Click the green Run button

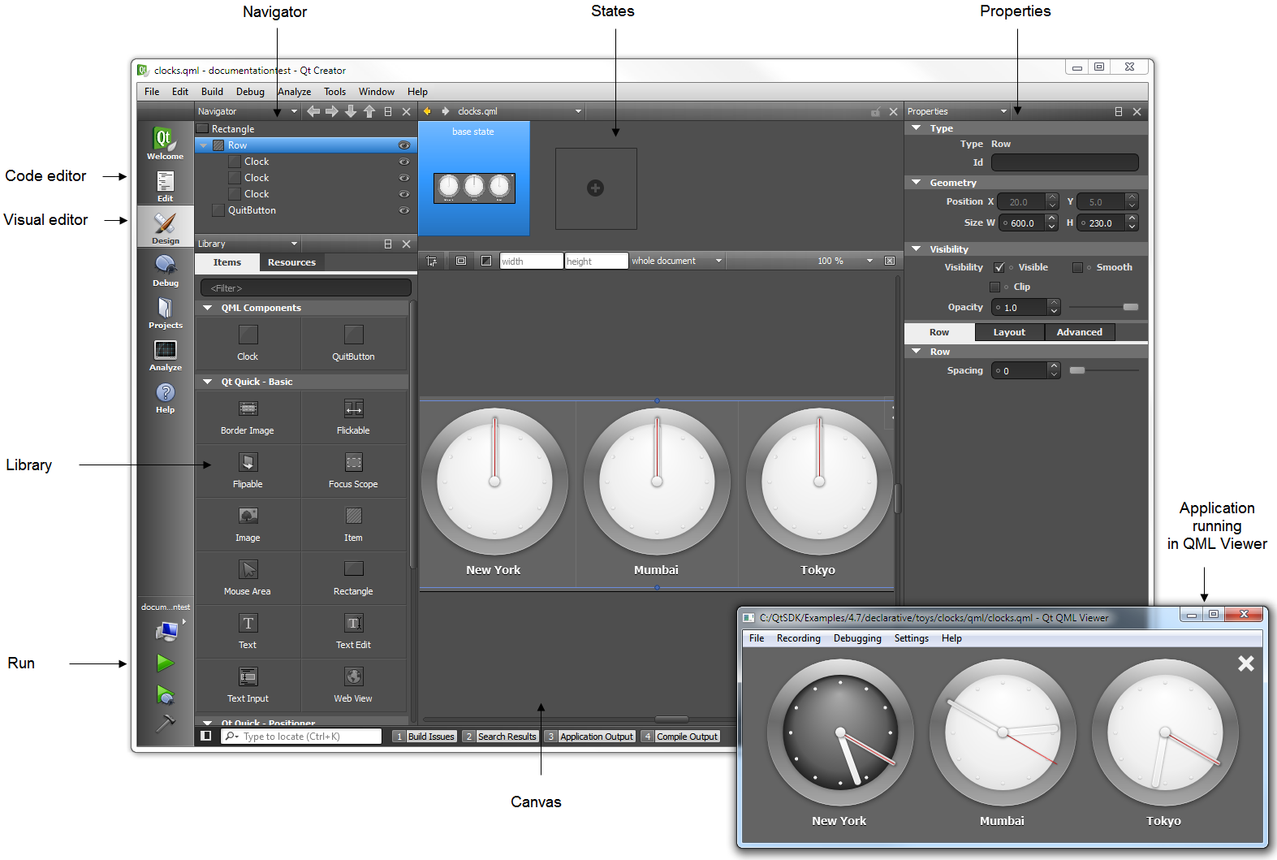[x=166, y=663]
